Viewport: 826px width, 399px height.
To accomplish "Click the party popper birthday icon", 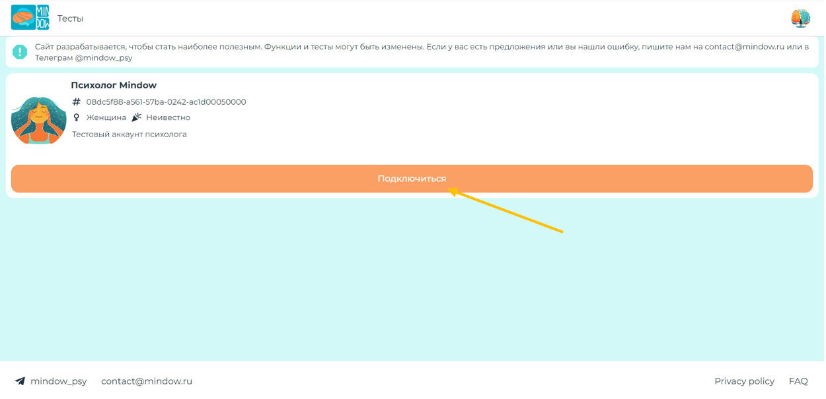I will pyautogui.click(x=137, y=117).
